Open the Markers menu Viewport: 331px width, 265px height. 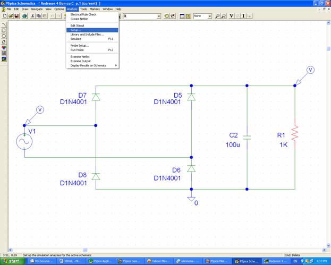(95, 9)
